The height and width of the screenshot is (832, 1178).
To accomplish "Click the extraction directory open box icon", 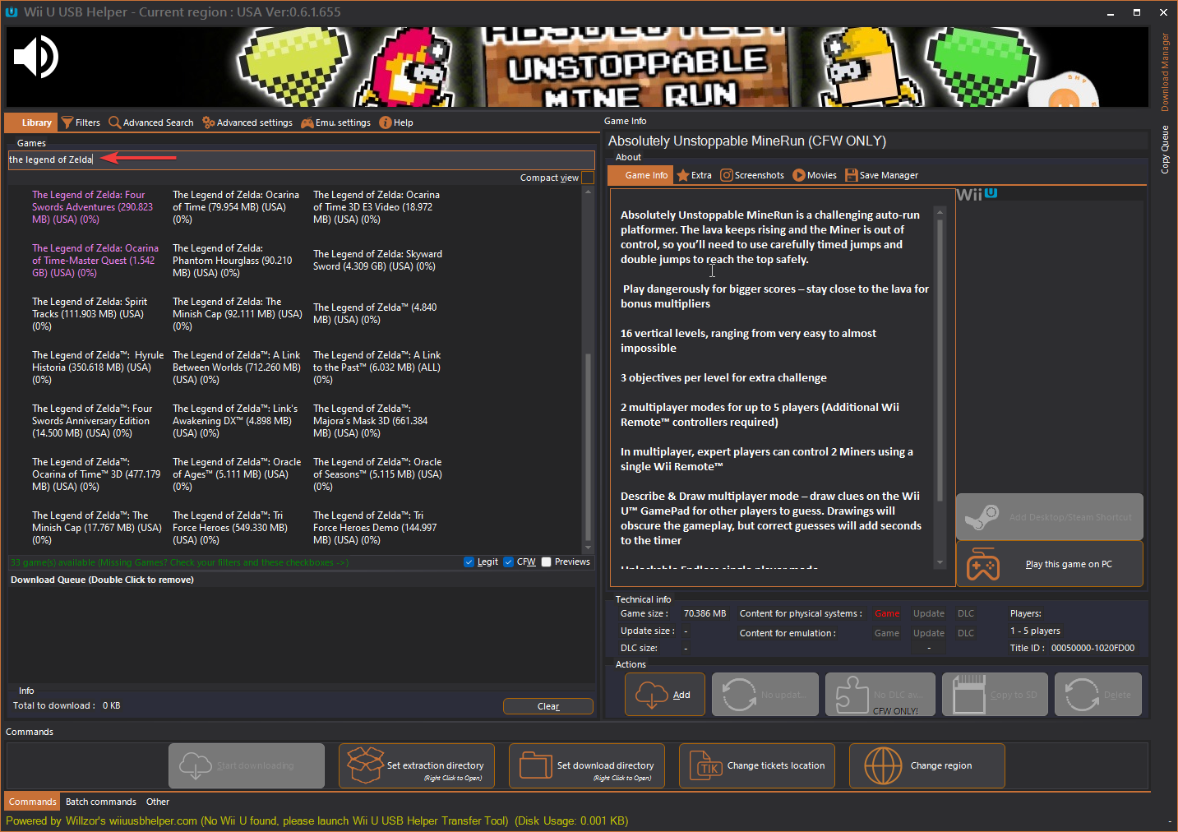I will pyautogui.click(x=365, y=765).
